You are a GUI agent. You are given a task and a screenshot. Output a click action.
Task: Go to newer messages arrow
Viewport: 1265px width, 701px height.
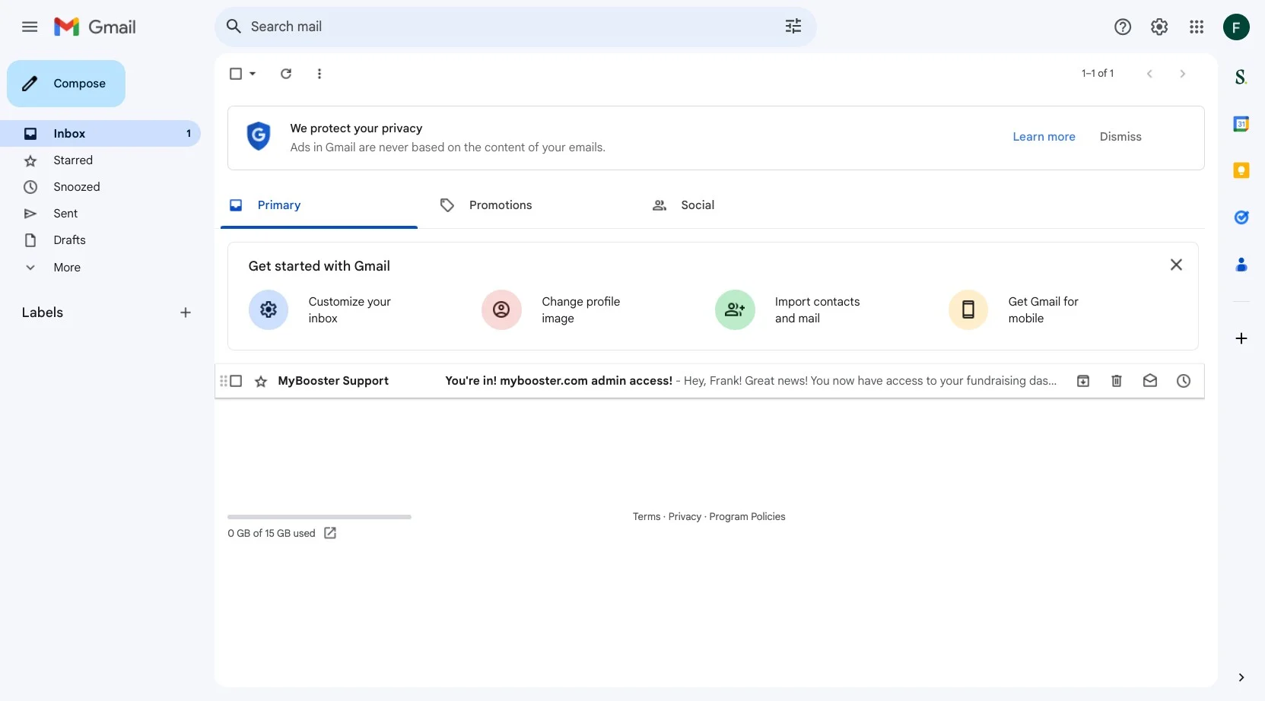pos(1149,74)
